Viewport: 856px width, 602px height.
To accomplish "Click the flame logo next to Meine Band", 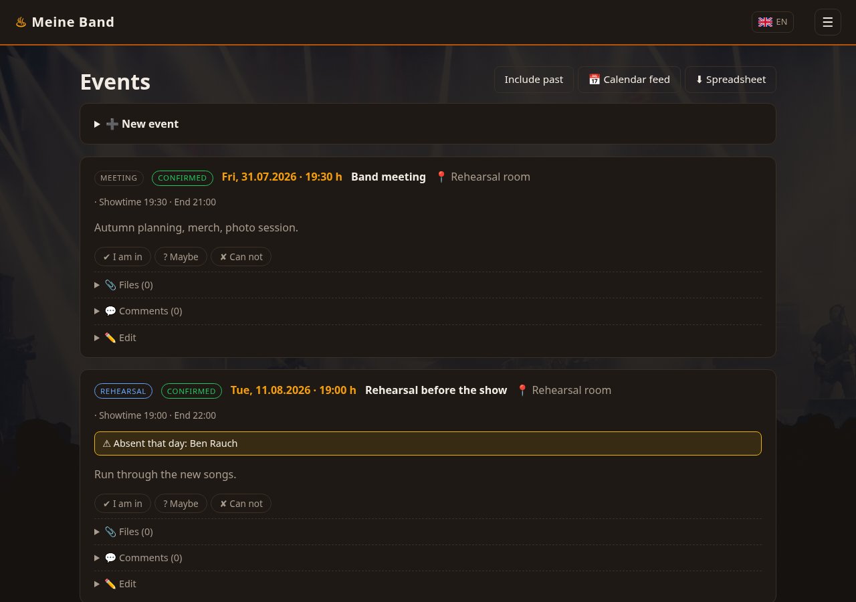I will click(21, 22).
